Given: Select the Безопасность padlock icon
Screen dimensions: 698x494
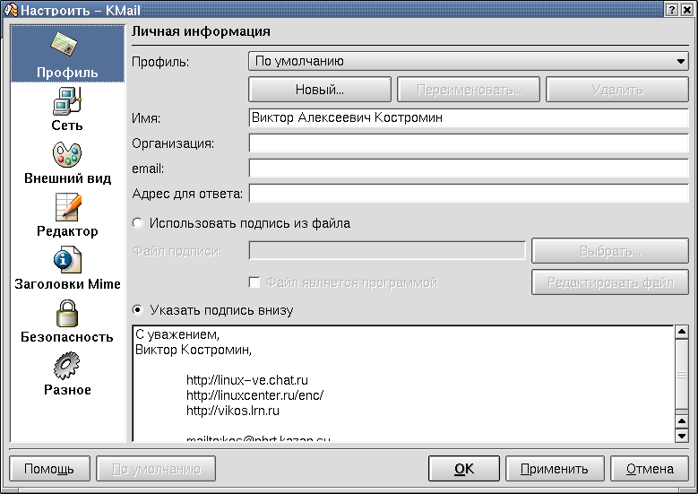Looking at the screenshot, I should coord(67,313).
